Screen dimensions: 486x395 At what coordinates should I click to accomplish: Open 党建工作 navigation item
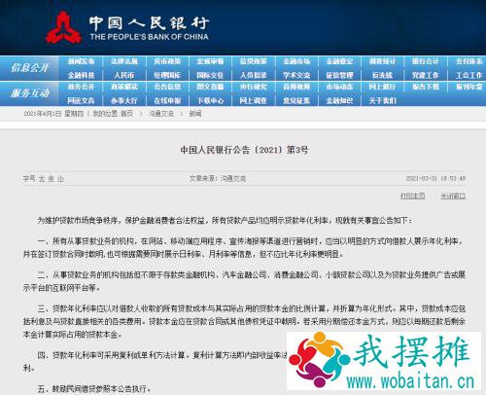pos(426,75)
